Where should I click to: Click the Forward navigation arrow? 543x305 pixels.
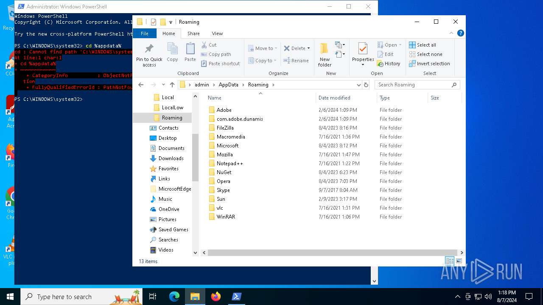coord(153,85)
